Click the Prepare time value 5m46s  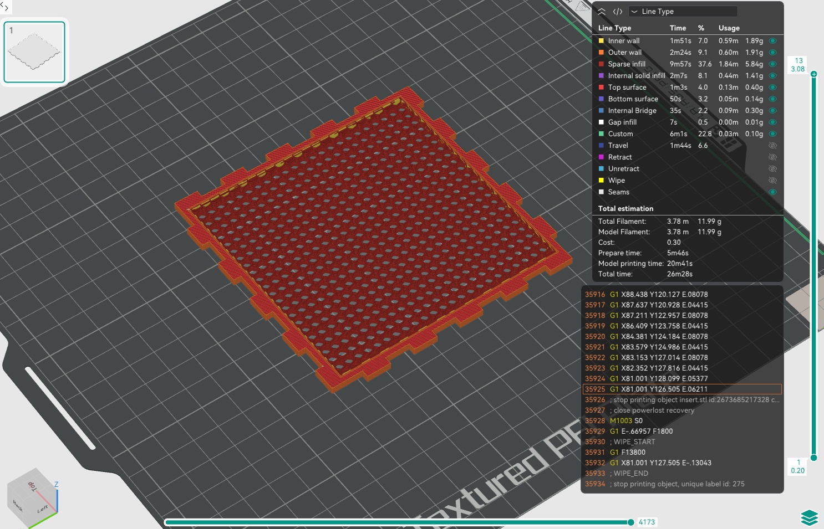point(678,253)
